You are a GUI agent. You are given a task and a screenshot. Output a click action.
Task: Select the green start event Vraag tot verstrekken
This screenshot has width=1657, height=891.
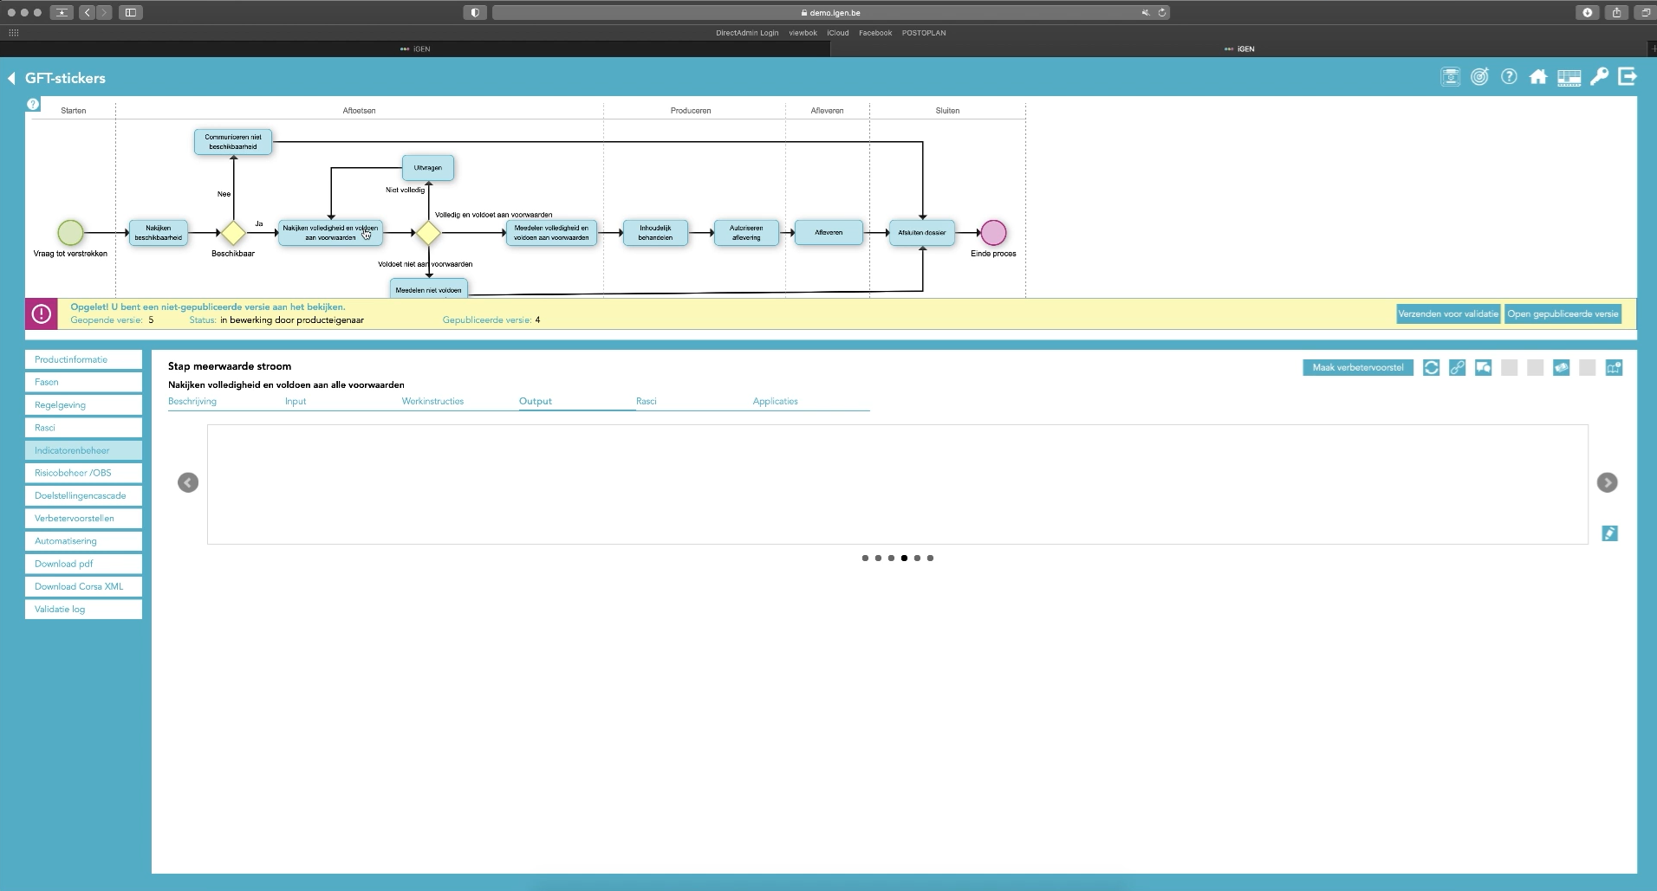[70, 232]
